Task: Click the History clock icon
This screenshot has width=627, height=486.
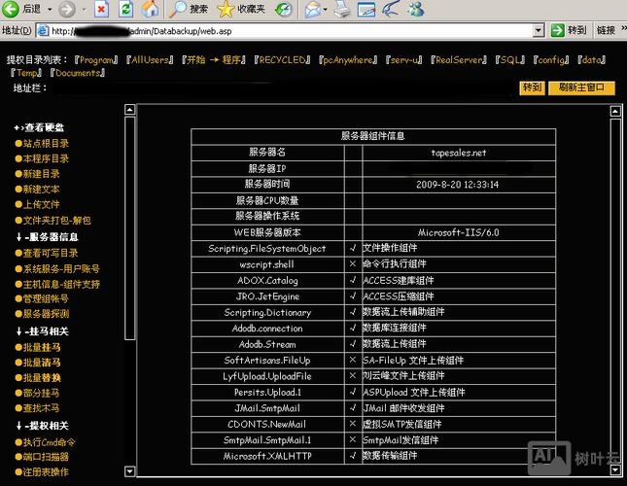Action: point(284,9)
